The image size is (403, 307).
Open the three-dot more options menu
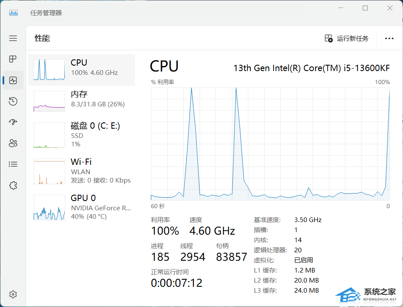point(389,38)
